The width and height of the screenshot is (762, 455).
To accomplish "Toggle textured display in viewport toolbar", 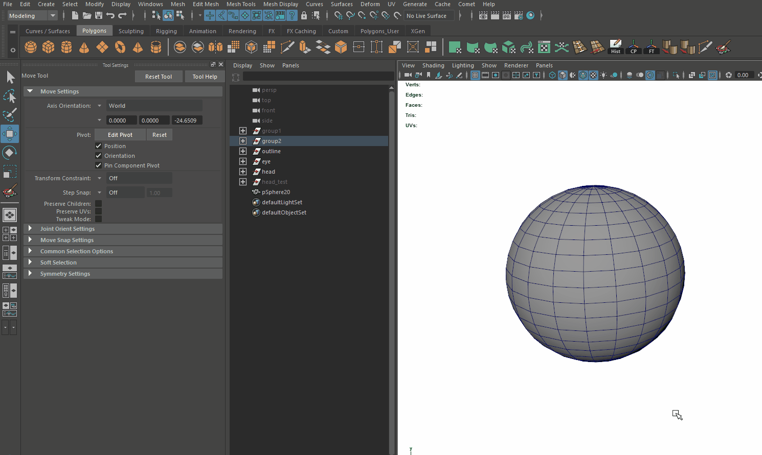I will [593, 75].
